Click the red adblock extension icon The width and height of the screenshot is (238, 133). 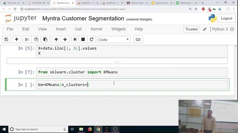coord(203,9)
